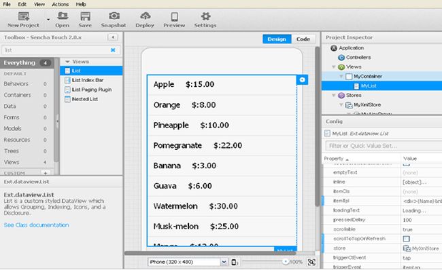Take a Snapshot using the camera icon
This screenshot has height=270, width=442.
114,16
